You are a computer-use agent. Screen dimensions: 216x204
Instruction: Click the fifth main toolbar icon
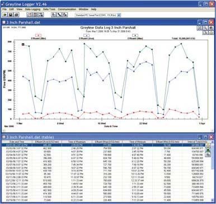pyautogui.click(x=35, y=15)
